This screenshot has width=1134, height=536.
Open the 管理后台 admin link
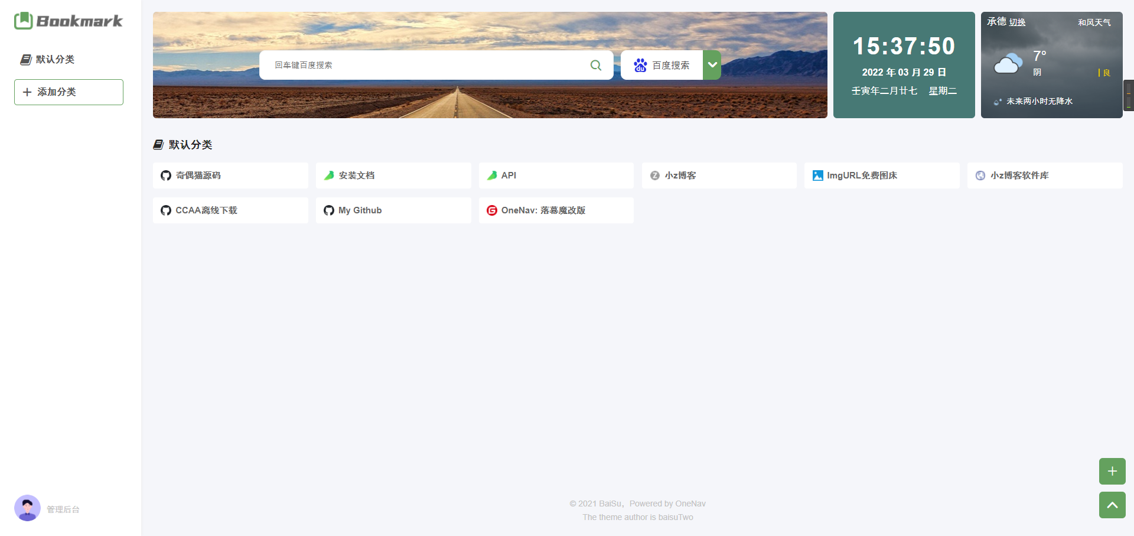63,509
